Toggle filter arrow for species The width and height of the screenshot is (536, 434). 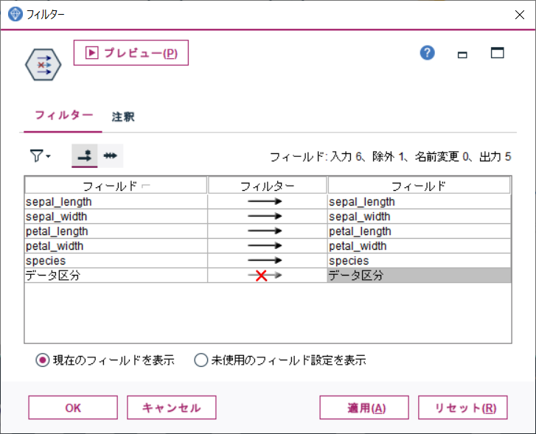point(265,260)
